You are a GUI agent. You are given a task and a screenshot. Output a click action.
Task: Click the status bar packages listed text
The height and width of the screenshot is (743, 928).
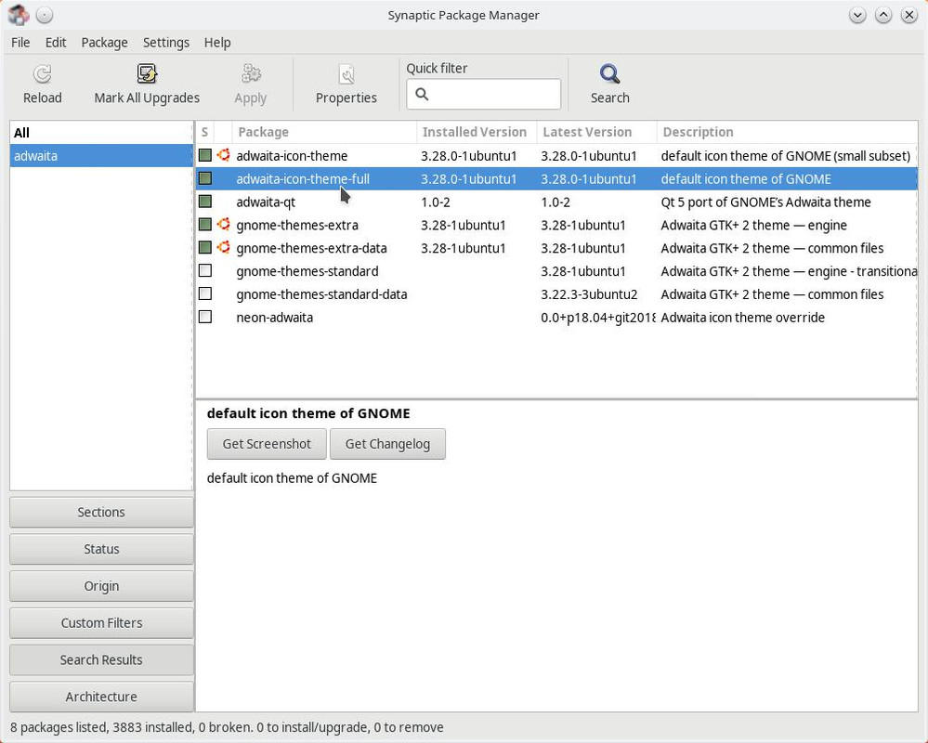(227, 727)
